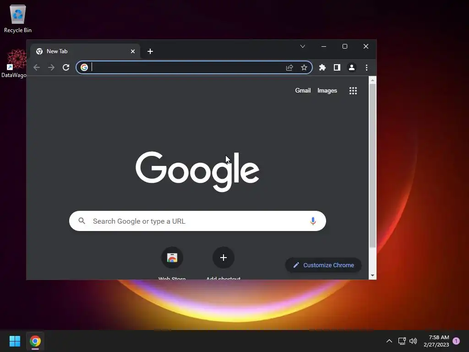Open Gmail link
This screenshot has width=469, height=352.
tap(303, 90)
